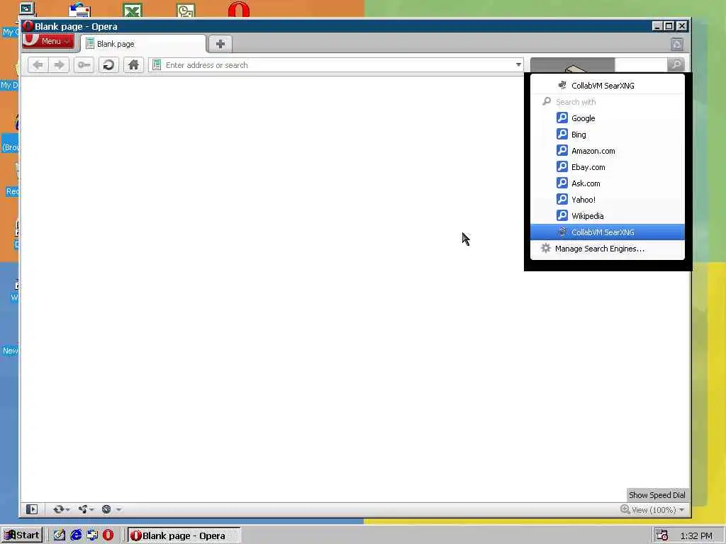Pick Yahoo! as the search engine
This screenshot has width=726, height=544.
(607, 199)
